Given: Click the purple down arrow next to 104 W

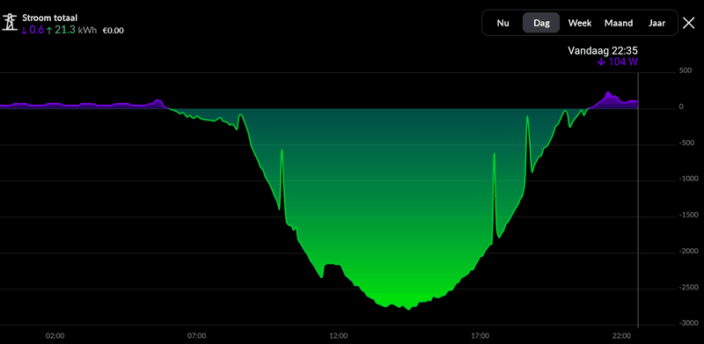Looking at the screenshot, I should [601, 62].
